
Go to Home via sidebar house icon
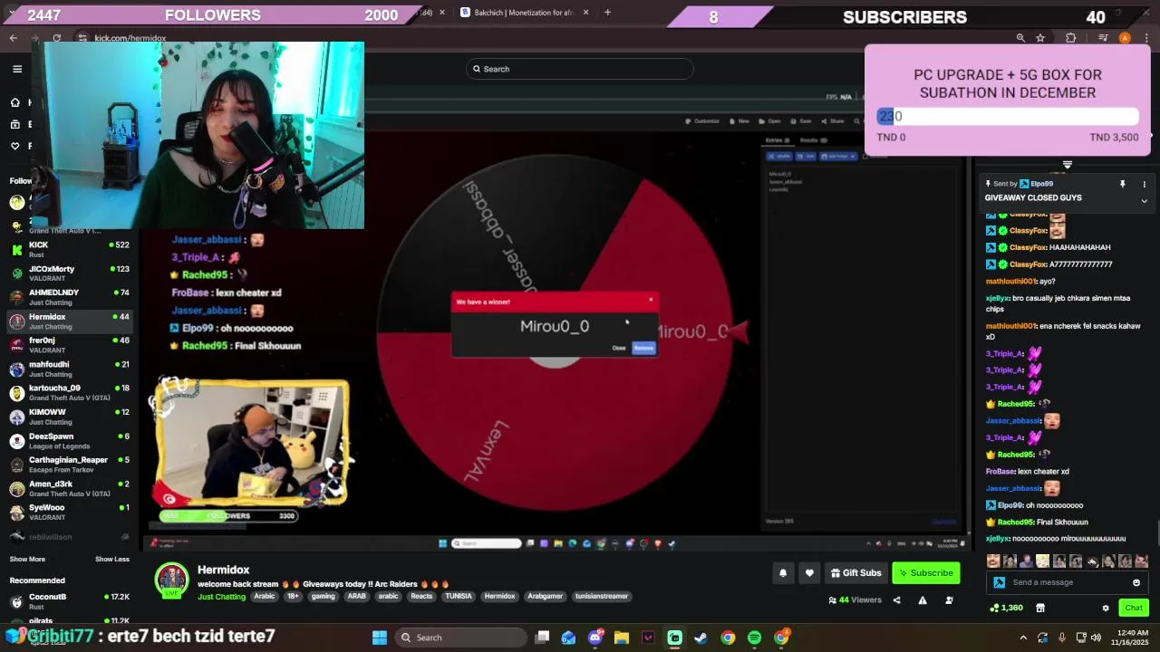coord(14,102)
